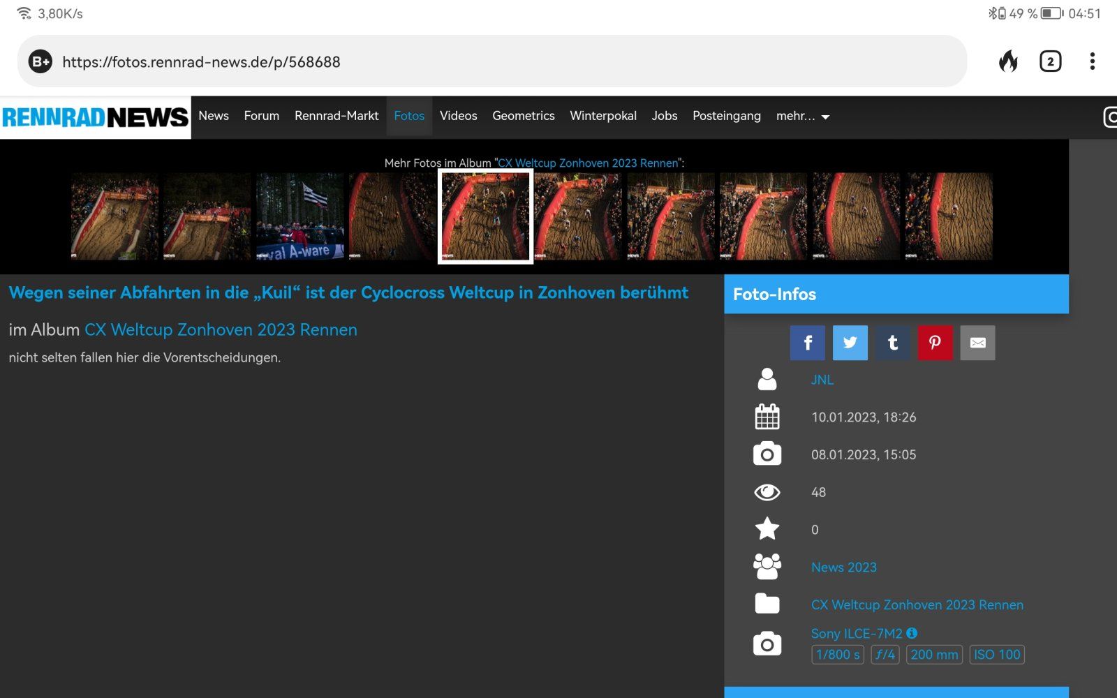Click the Rennrad News logo
Screen dimensions: 1117x698
(x=96, y=117)
